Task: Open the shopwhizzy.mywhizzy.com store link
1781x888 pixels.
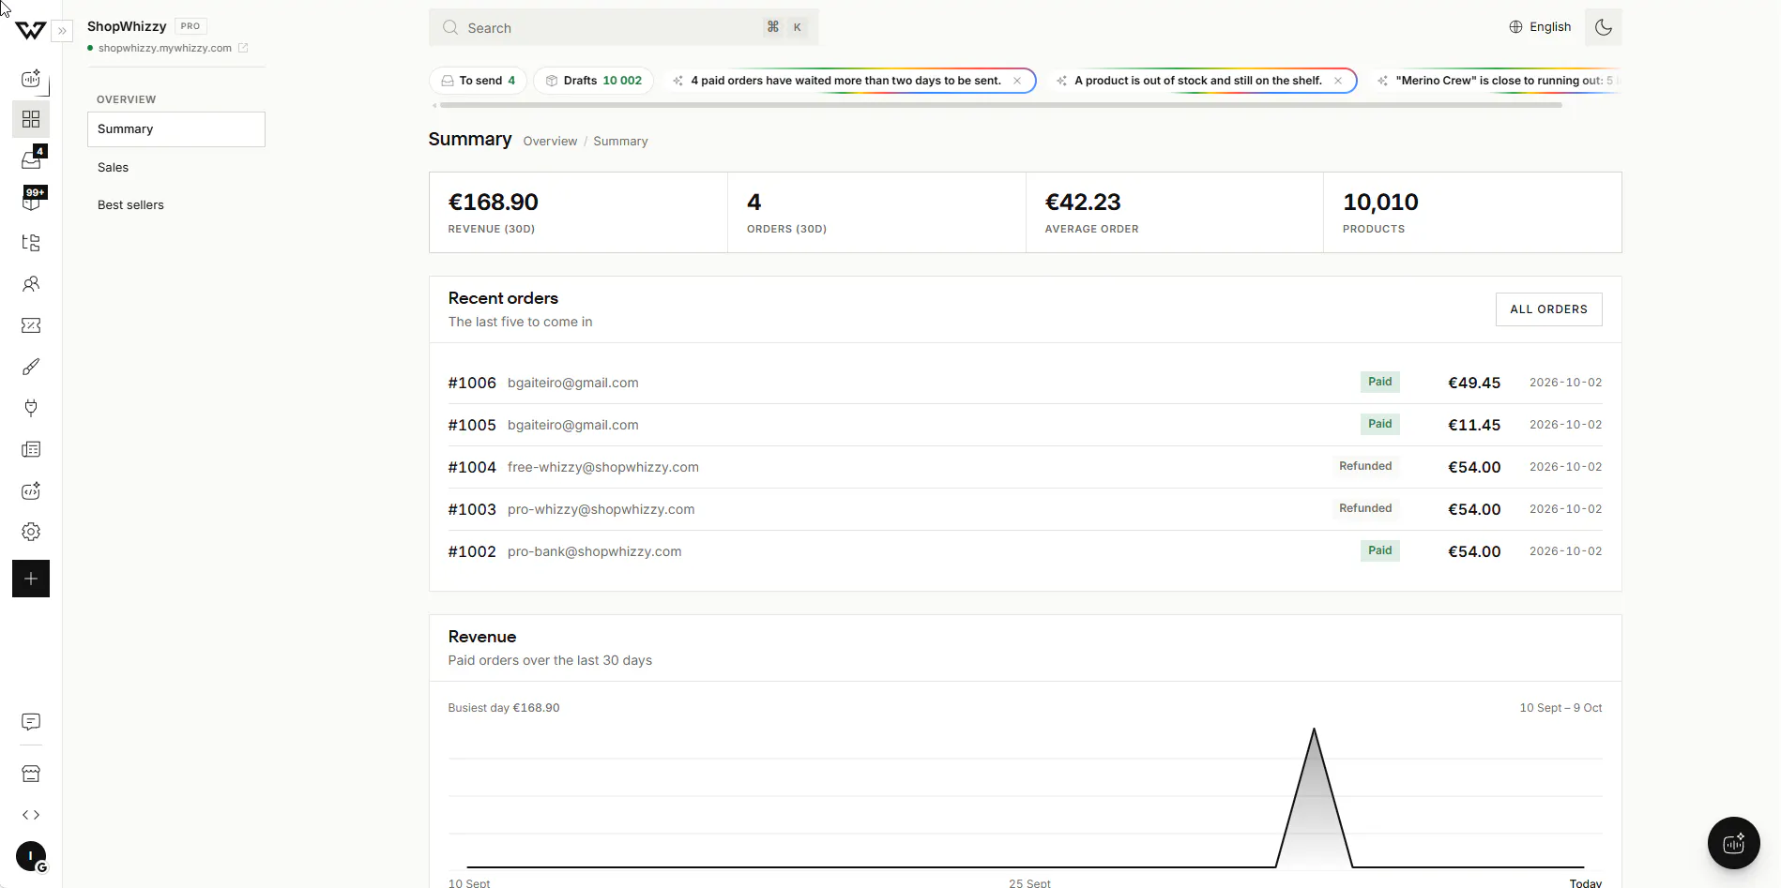Action: coord(173,48)
